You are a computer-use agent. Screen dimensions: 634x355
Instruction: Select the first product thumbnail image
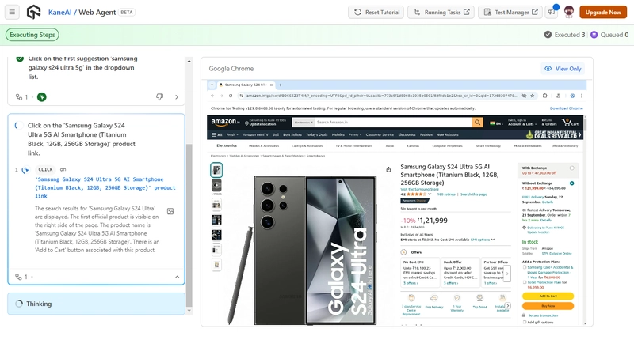point(216,170)
